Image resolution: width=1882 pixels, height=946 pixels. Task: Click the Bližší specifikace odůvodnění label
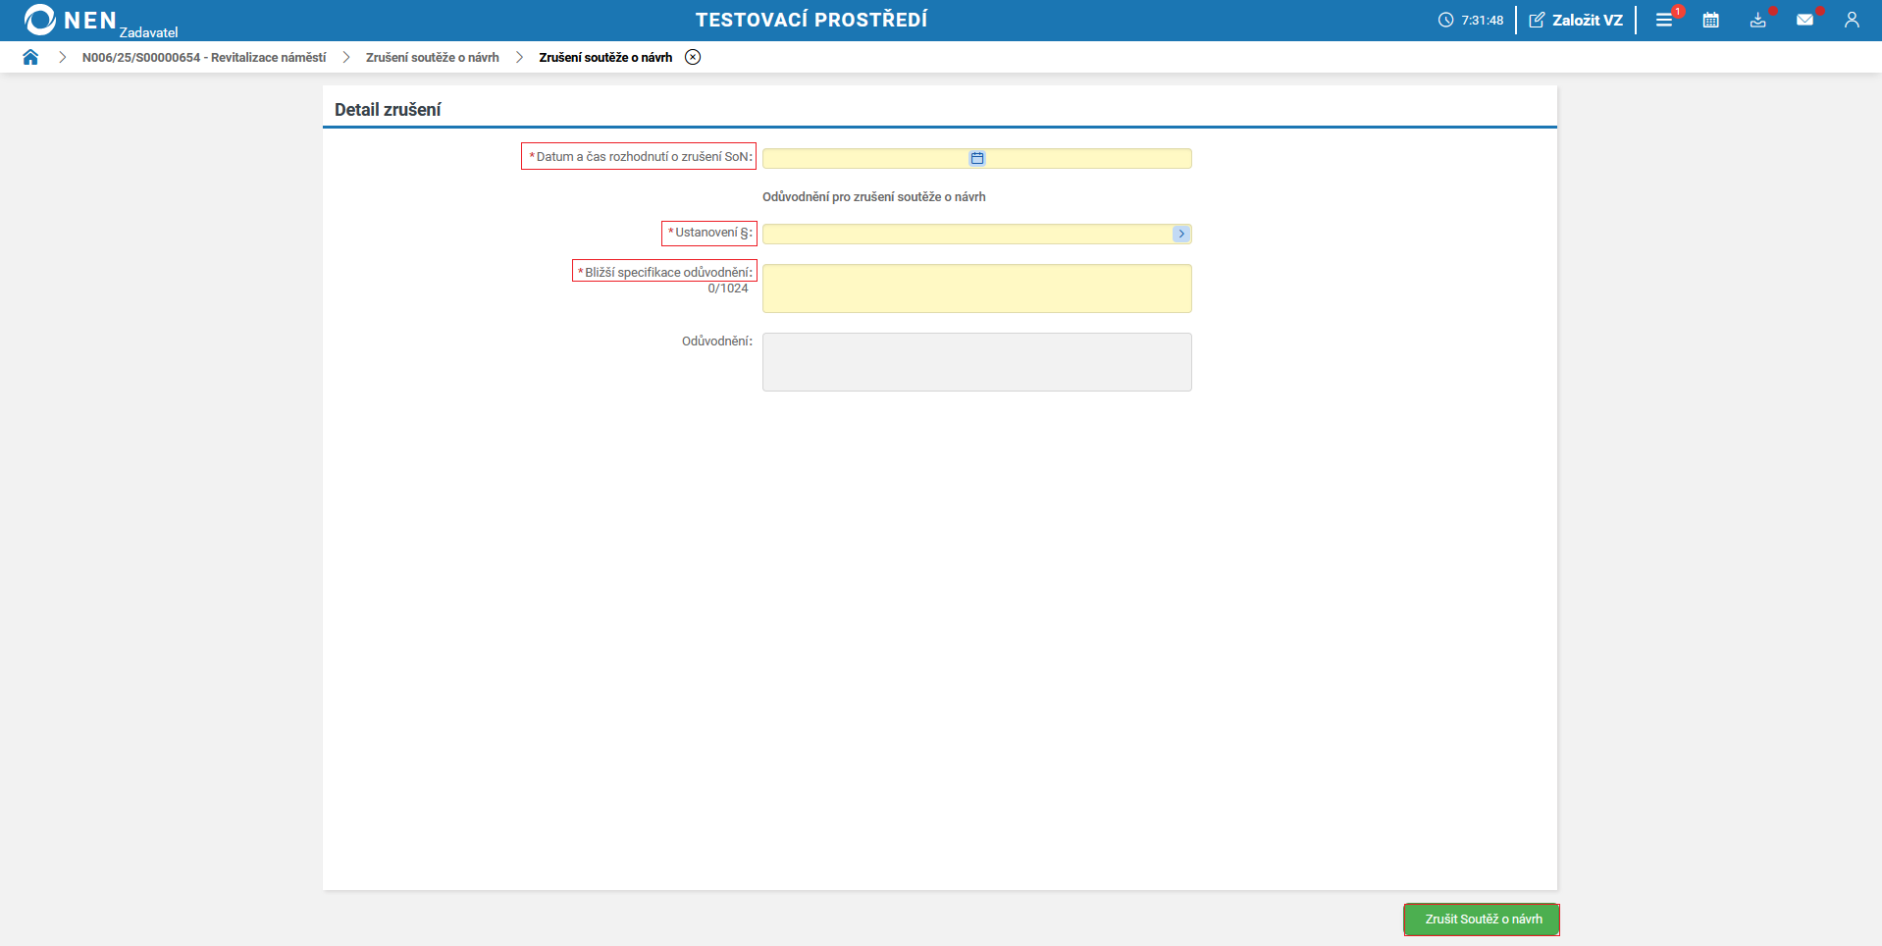click(x=665, y=272)
